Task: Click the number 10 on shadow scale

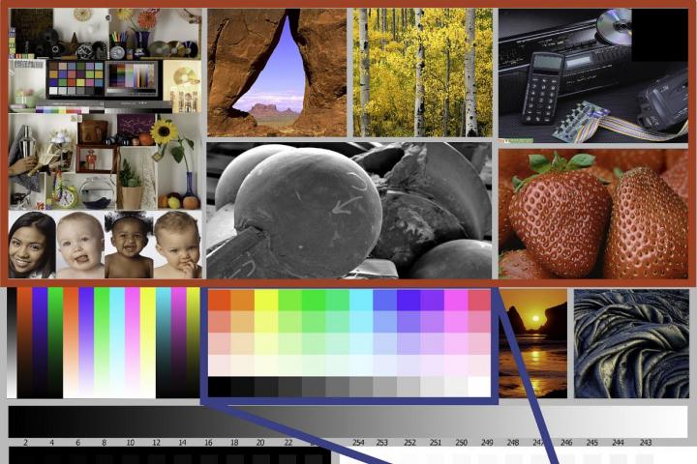Action: tap(130, 443)
